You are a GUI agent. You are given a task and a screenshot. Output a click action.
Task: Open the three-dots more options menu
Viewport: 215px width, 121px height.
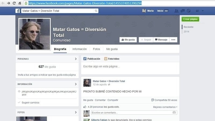[173, 40]
